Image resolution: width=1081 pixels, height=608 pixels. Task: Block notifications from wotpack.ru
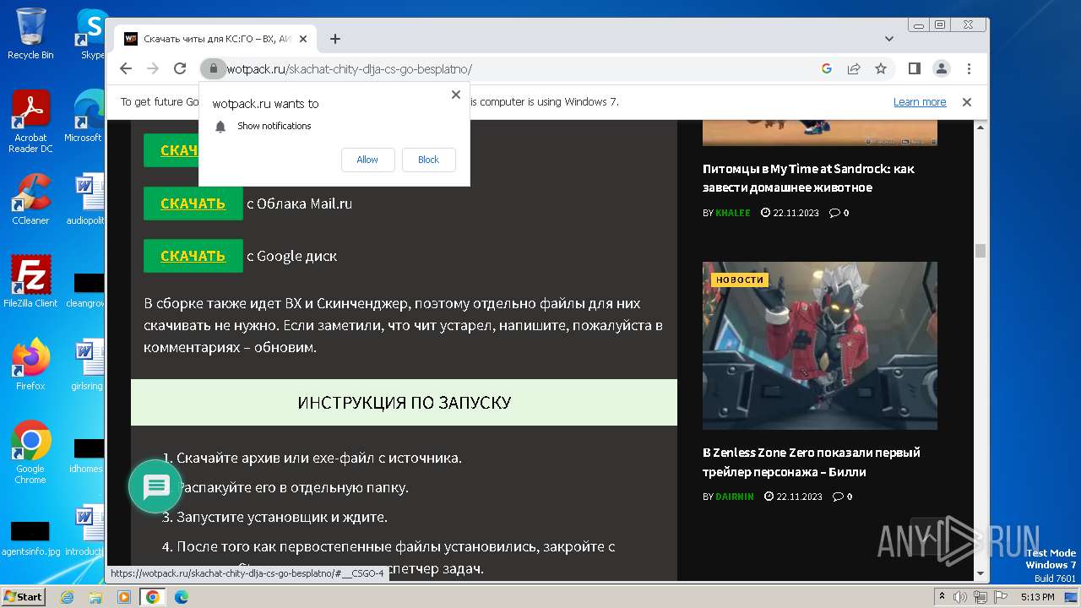coord(428,160)
